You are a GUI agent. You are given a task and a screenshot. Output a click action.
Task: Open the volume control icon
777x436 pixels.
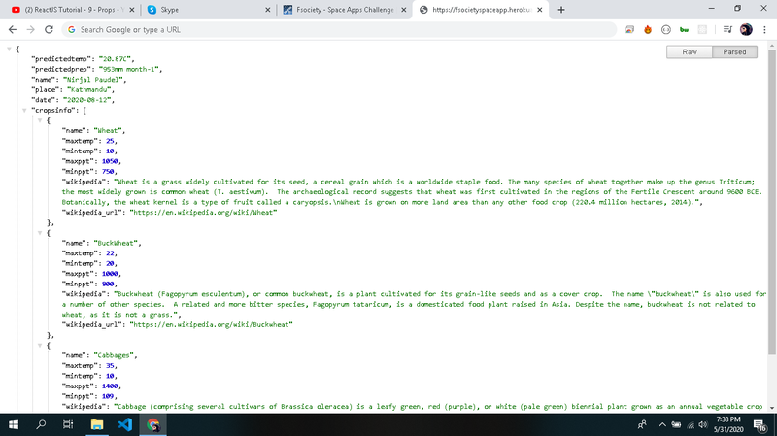[703, 424]
